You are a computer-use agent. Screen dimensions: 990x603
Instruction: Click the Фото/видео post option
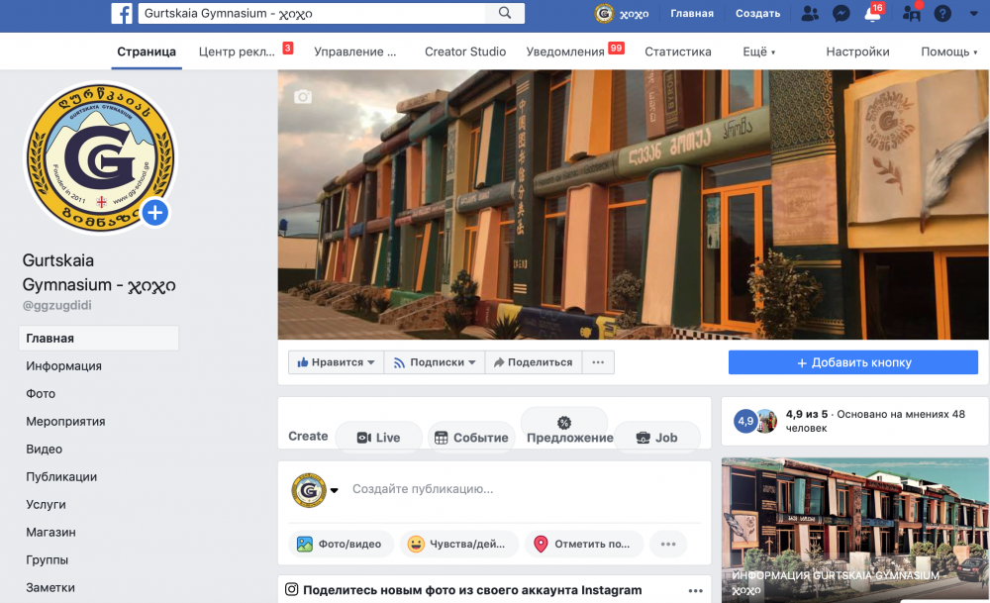coord(341,544)
